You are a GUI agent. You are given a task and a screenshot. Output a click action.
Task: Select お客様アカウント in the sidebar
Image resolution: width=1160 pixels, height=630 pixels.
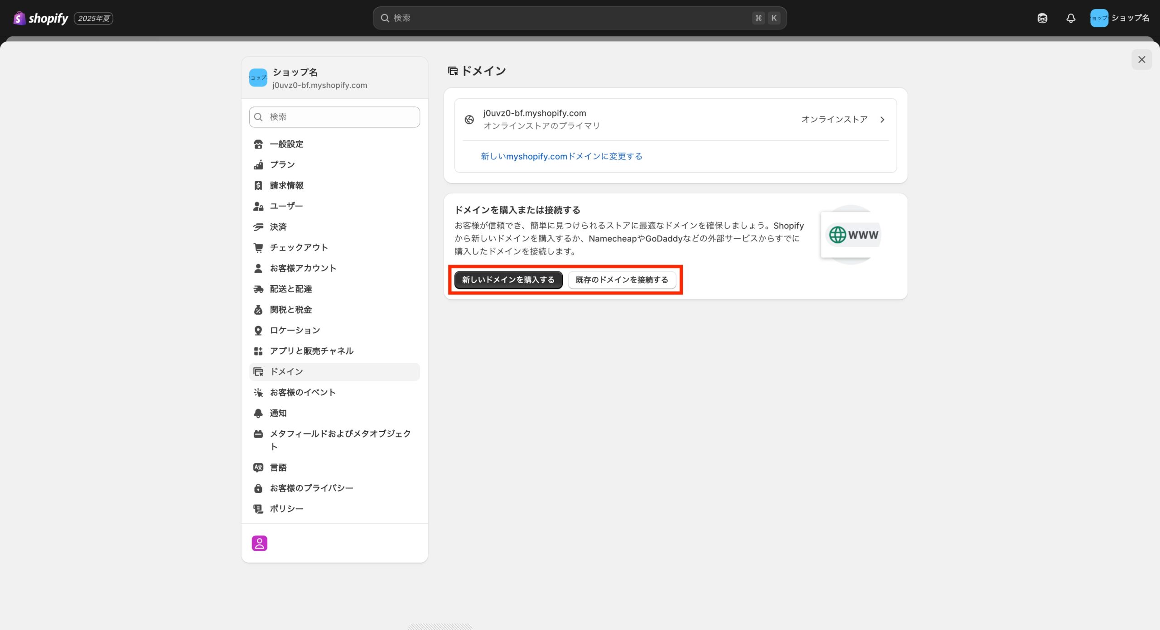click(x=303, y=268)
